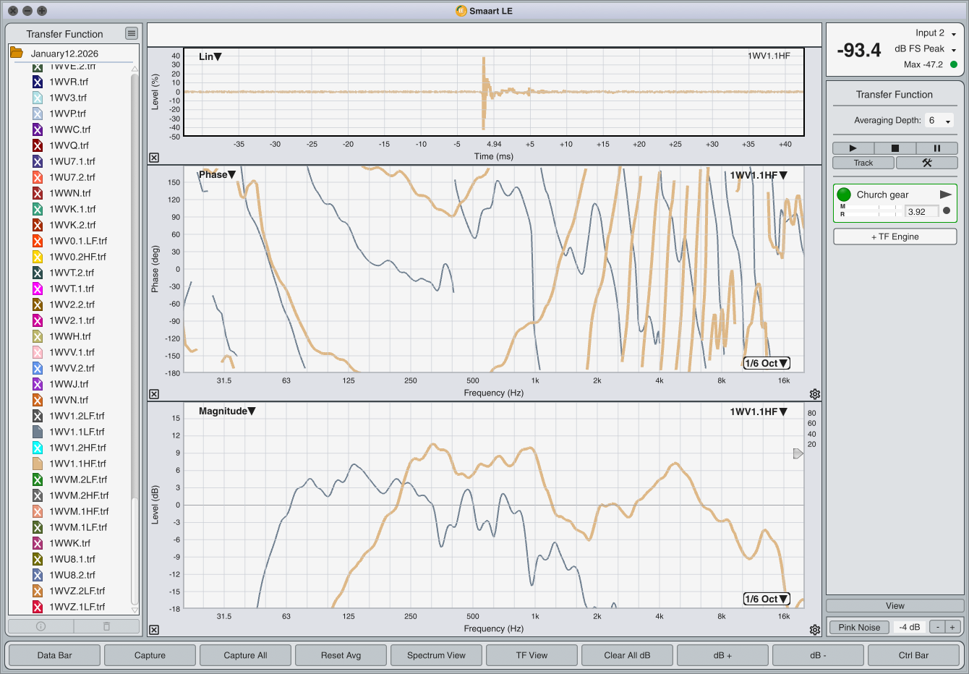Screen dimensions: 969x674
Task: Close the impulse response Lin plot pane
Action: pyautogui.click(x=154, y=158)
